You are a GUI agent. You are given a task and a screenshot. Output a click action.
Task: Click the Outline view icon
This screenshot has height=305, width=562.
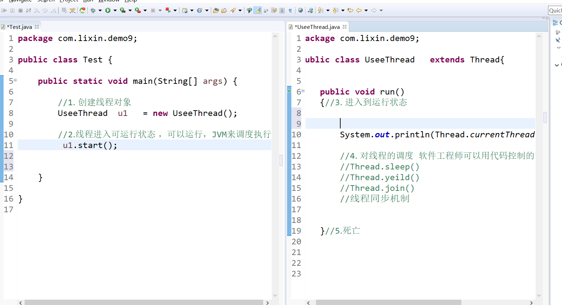(555, 22)
